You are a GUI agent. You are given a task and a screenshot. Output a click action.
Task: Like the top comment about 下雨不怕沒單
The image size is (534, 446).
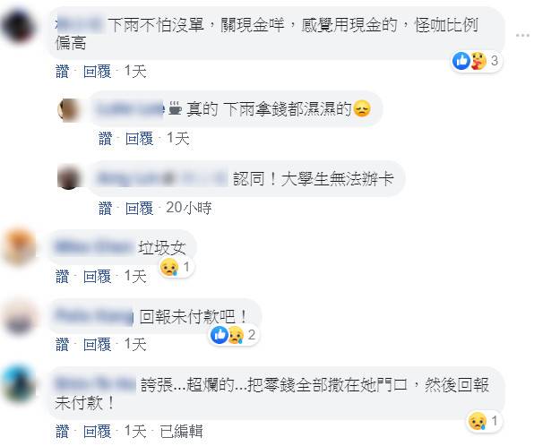pyautogui.click(x=62, y=71)
